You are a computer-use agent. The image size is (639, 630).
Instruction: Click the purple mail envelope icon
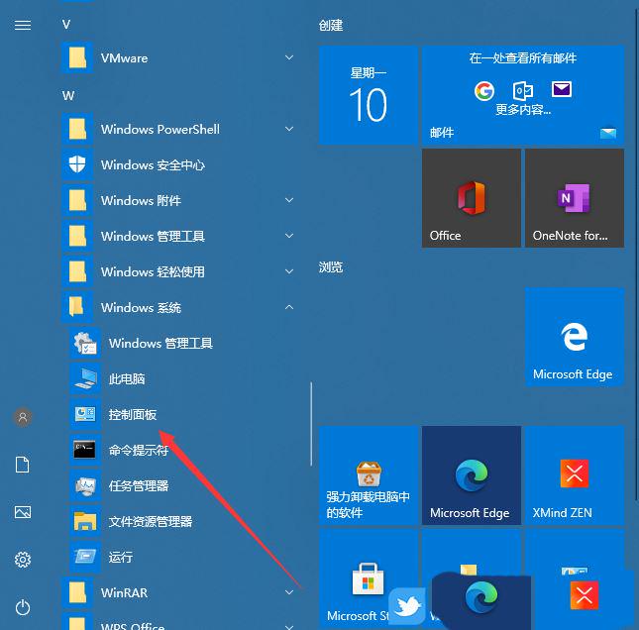(562, 89)
